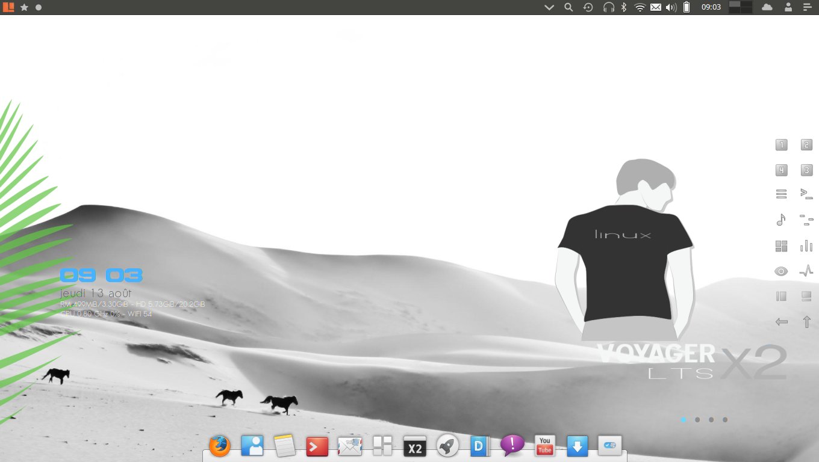819x462 pixels.
Task: Open the music note icon
Action: (x=781, y=220)
